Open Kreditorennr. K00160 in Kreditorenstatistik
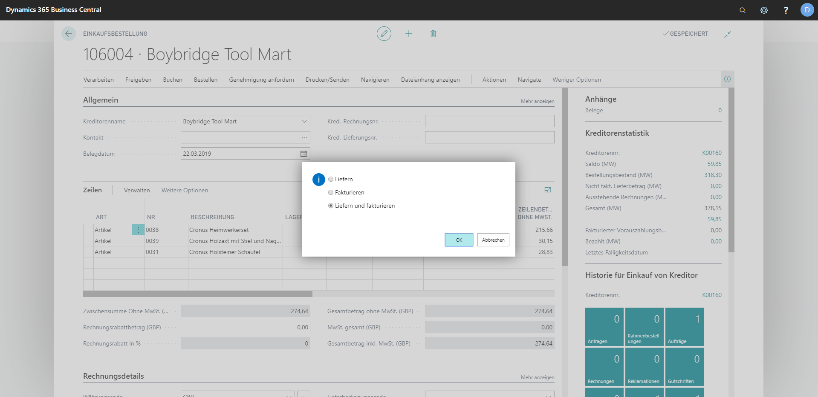The height and width of the screenshot is (397, 818). point(712,153)
